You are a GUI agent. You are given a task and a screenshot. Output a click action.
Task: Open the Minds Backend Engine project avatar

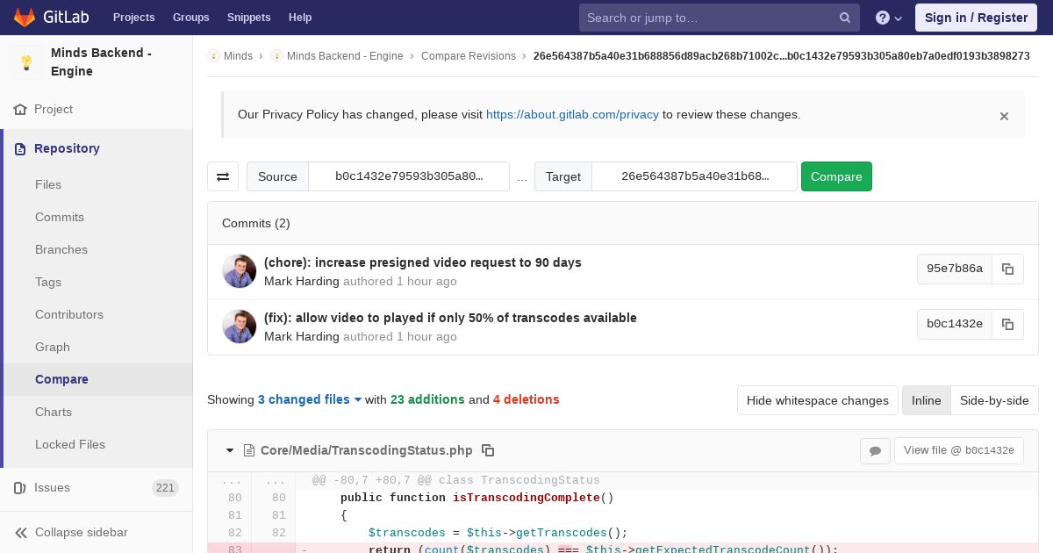(x=26, y=62)
